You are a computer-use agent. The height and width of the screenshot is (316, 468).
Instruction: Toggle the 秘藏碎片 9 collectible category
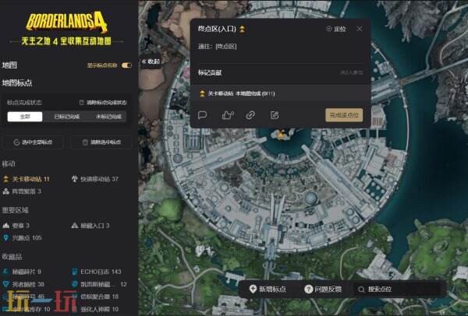(22, 272)
